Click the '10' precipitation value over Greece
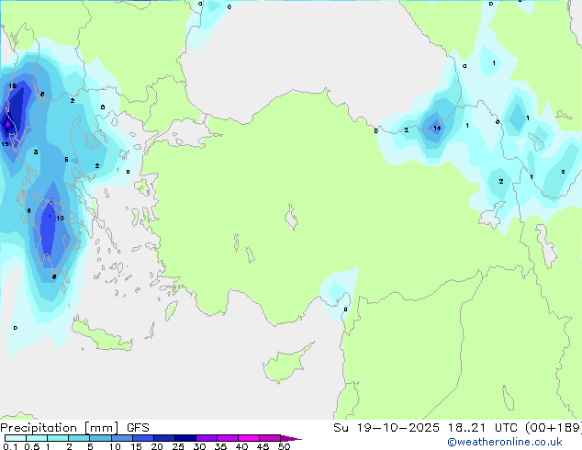 point(61,219)
